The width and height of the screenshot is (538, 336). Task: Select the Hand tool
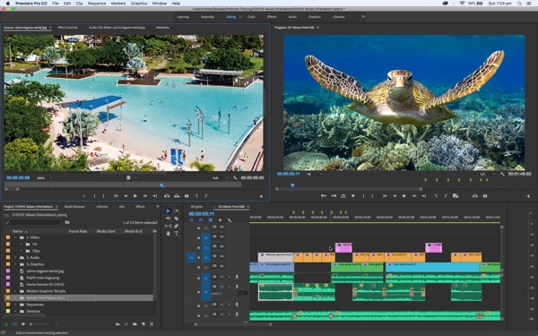169,234
